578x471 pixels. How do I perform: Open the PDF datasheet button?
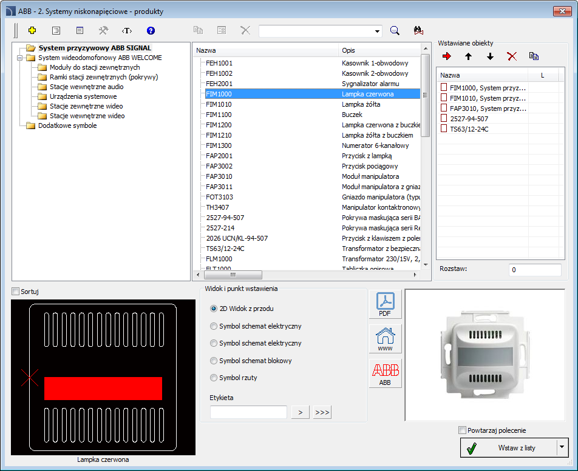(386, 304)
